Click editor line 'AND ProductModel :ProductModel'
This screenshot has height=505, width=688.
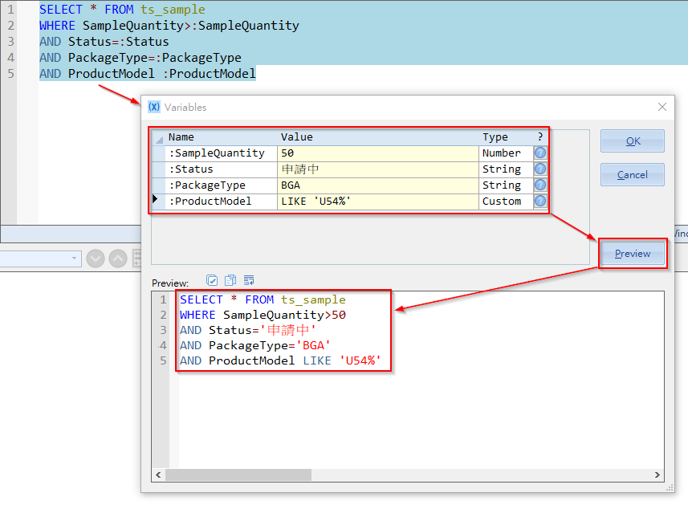coord(148,74)
